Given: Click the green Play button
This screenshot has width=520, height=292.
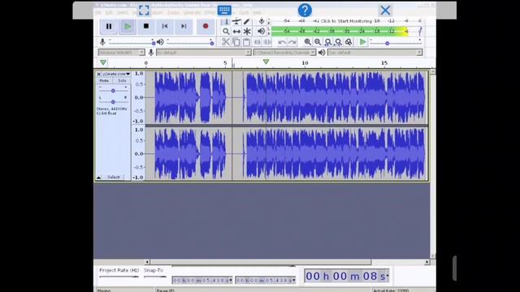Looking at the screenshot, I should tap(128, 27).
